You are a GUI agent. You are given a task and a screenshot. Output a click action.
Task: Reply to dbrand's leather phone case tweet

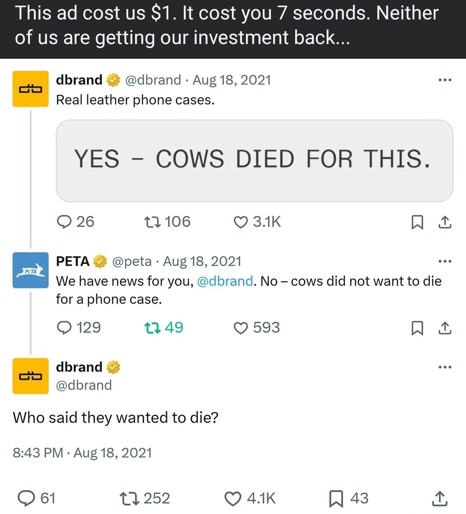65,222
